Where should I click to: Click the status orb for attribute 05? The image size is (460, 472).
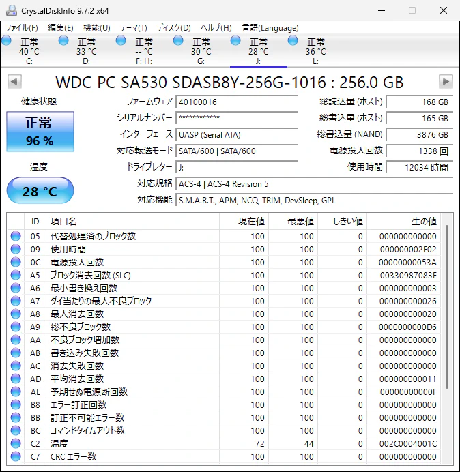(16, 236)
